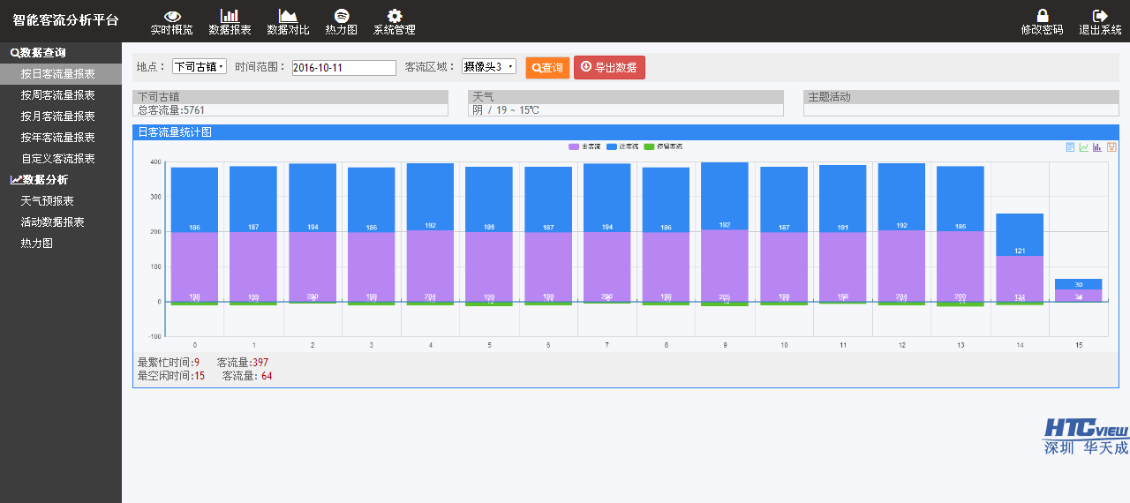
Task: Select 天气预报表 in the sidebar
Action: click(48, 201)
